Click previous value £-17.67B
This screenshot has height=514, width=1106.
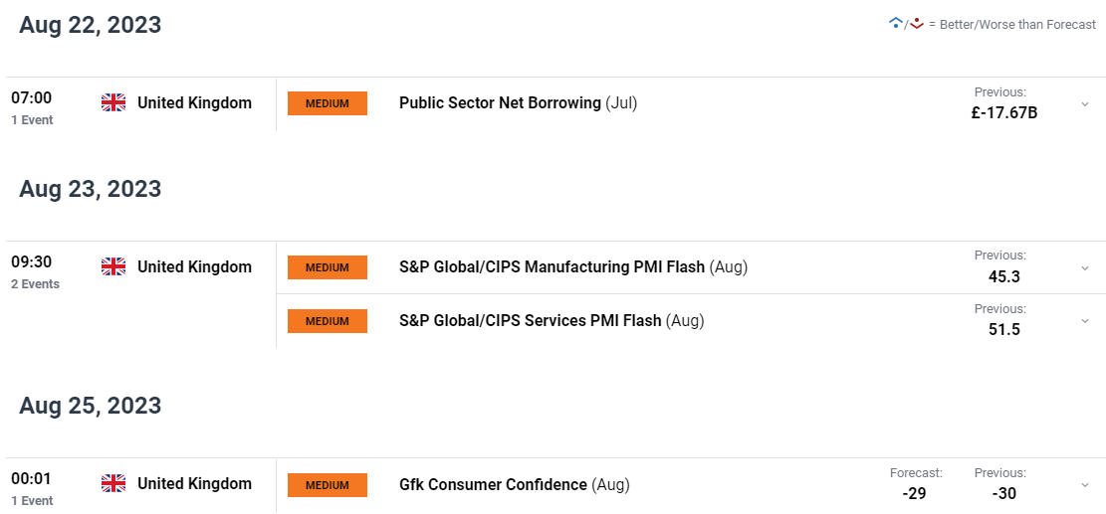coord(1003,112)
